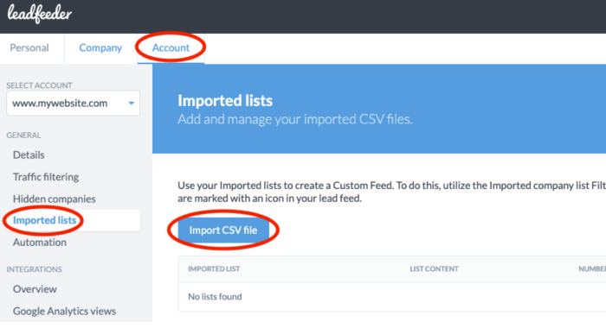Image resolution: width=606 pixels, height=328 pixels.
Task: Switch to the Company tab
Action: pyautogui.click(x=100, y=47)
